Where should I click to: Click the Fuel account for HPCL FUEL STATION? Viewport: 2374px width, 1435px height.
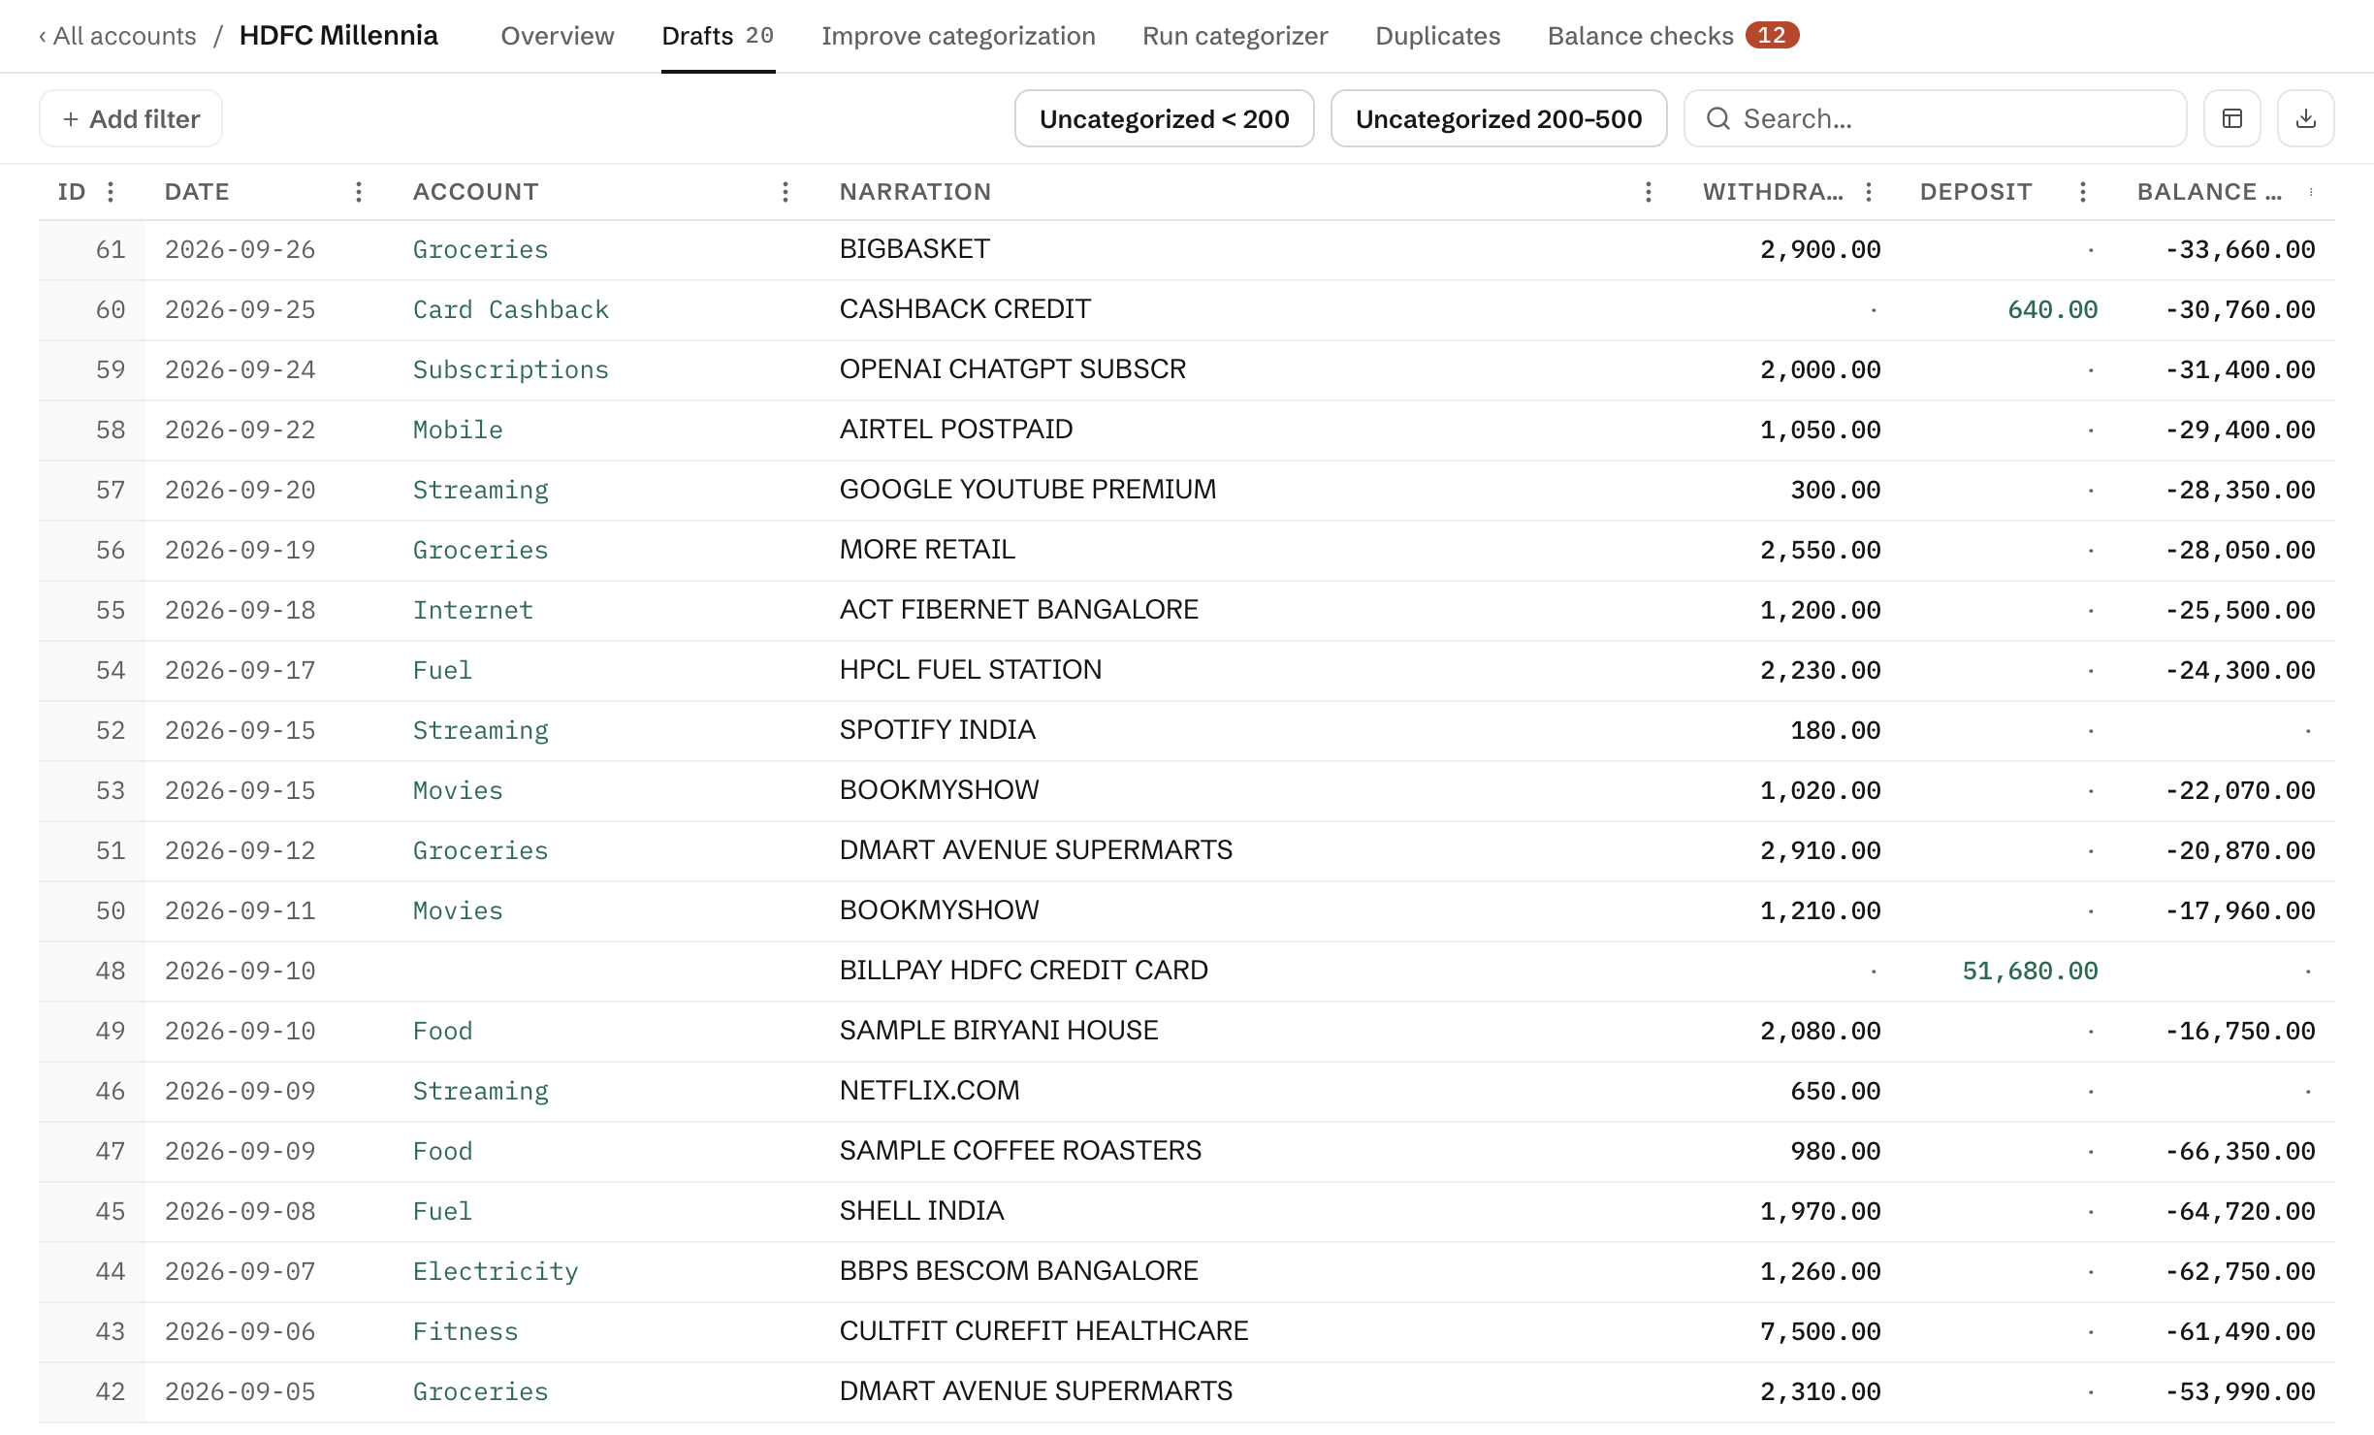[x=442, y=670]
